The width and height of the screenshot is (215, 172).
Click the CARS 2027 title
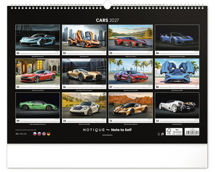pos(107,20)
